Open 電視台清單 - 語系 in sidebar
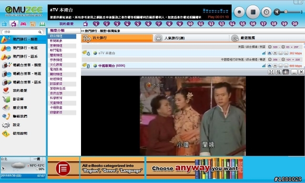The height and width of the screenshot is (183, 305). click(23, 82)
